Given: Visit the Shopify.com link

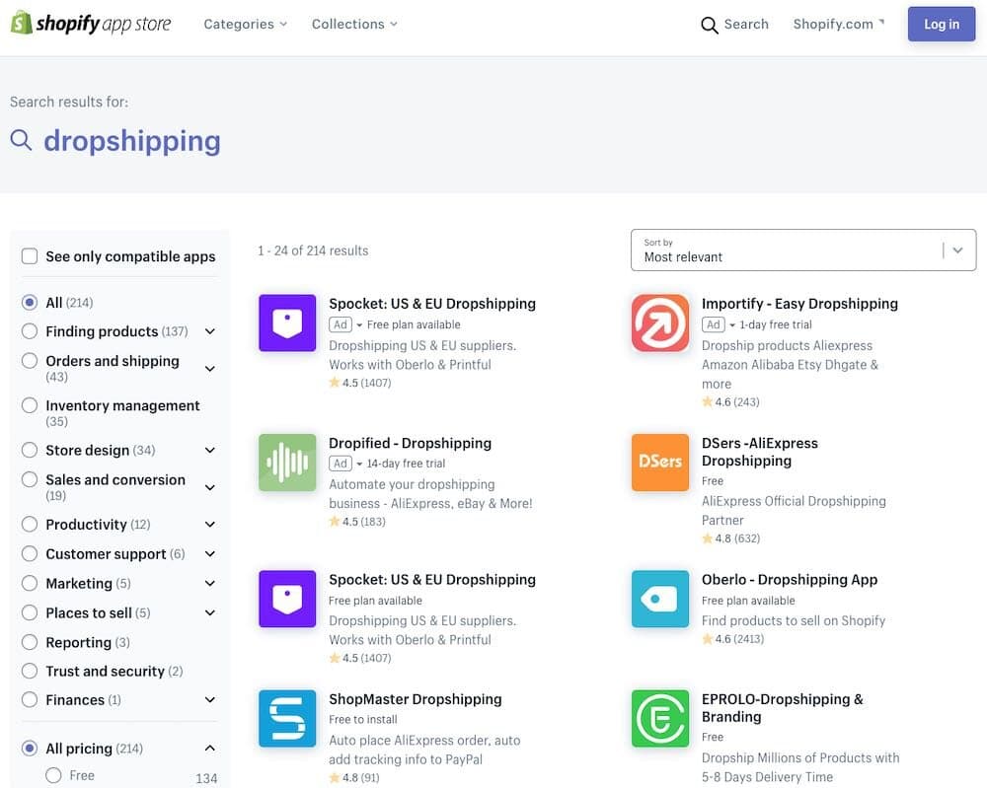Looking at the screenshot, I should tap(833, 24).
